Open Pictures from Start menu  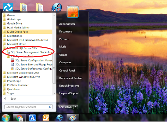[64, 39]
